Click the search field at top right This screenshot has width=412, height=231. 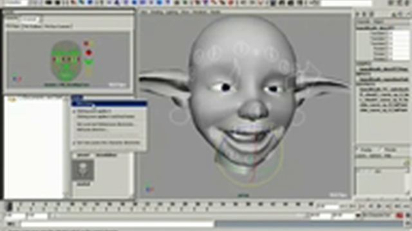(346, 3)
